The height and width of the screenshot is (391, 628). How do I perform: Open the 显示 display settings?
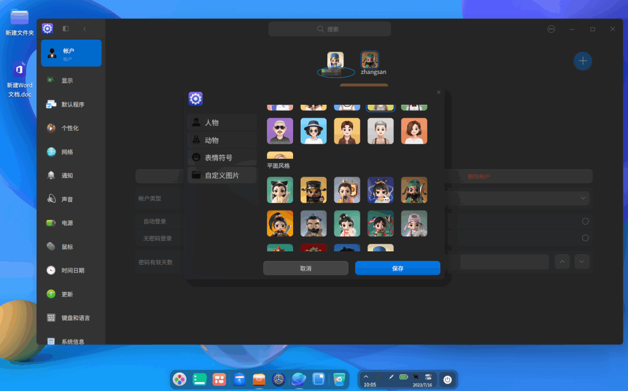click(72, 80)
